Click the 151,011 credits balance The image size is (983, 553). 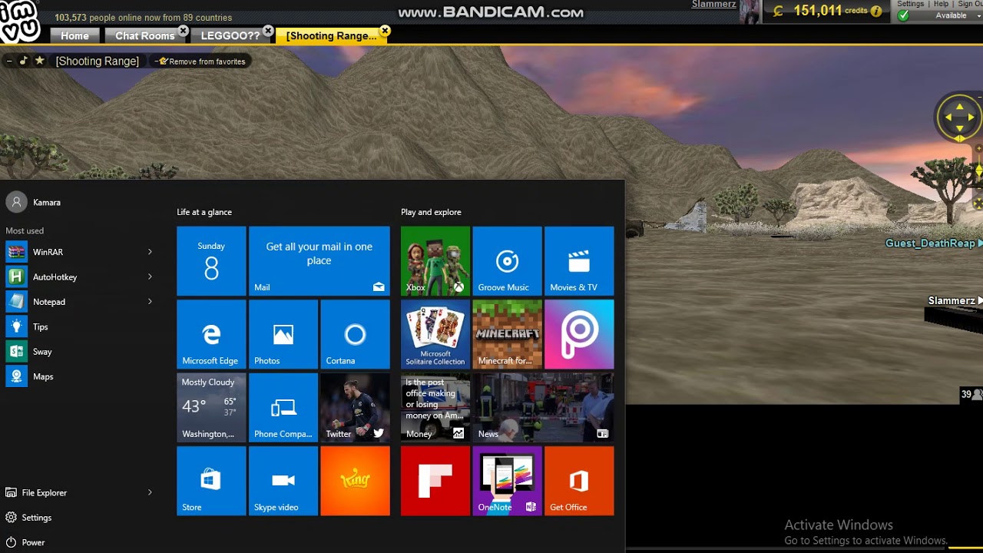pyautogui.click(x=817, y=11)
